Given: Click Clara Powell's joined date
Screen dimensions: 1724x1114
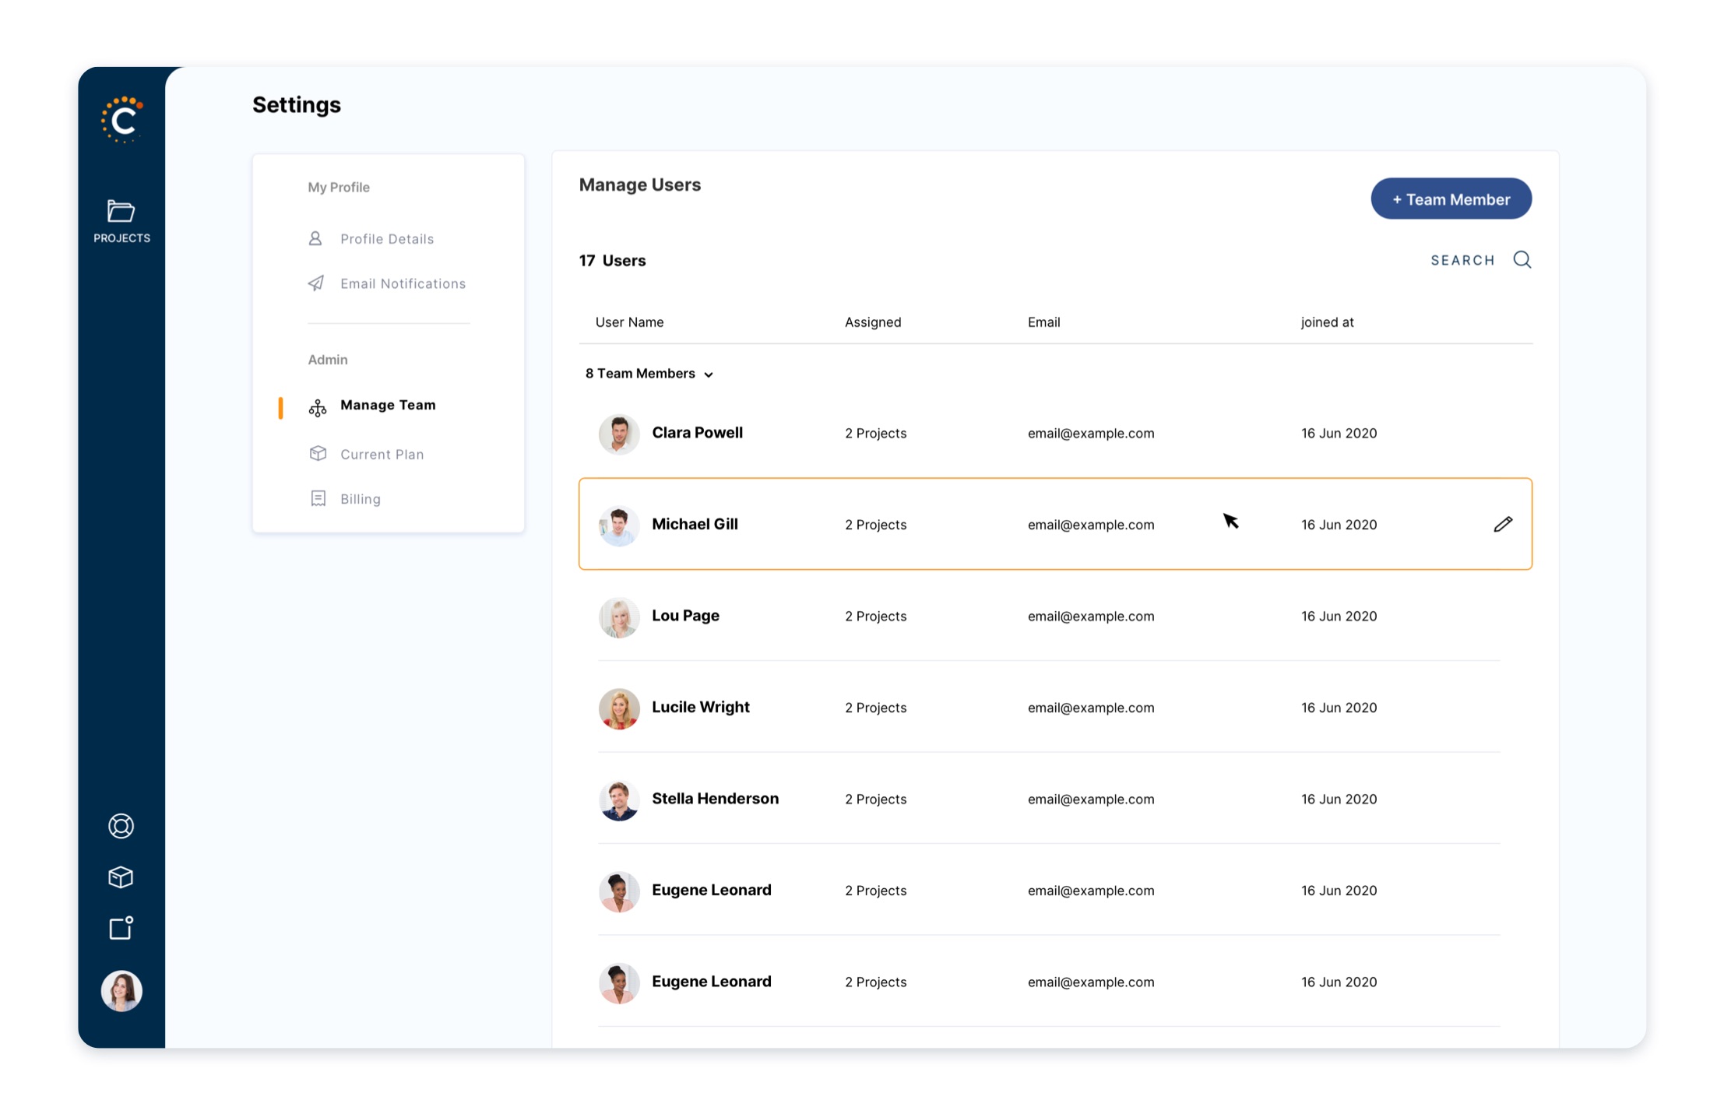Looking at the screenshot, I should (x=1339, y=433).
